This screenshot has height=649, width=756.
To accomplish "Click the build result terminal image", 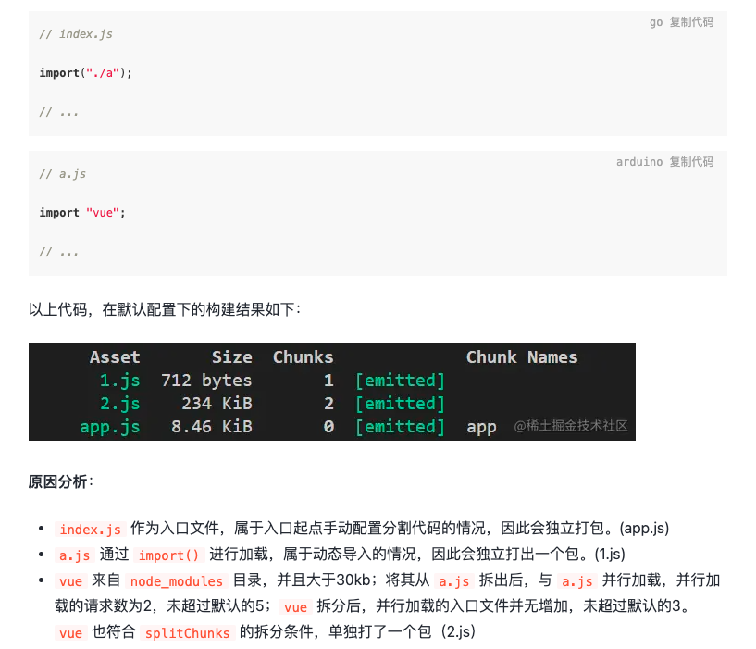I will pos(331,392).
